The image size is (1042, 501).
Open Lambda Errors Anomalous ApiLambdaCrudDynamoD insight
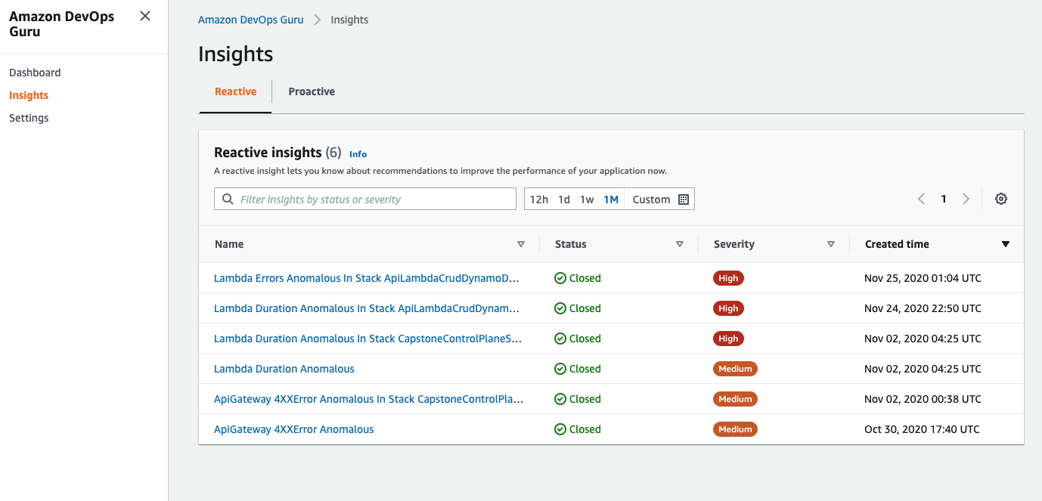click(x=367, y=278)
